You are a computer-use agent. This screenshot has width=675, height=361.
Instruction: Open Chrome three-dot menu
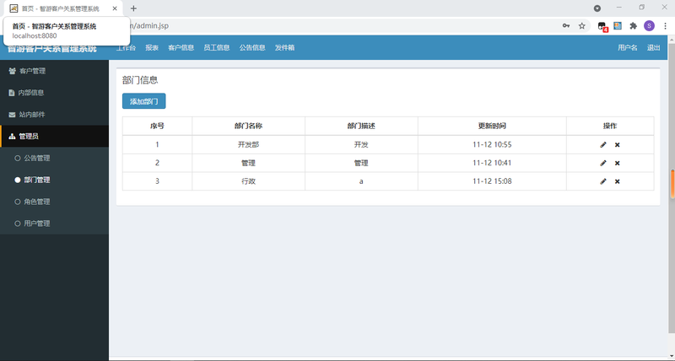tap(665, 26)
